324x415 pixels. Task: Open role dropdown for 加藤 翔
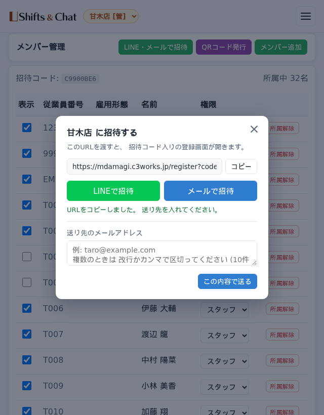[x=225, y=411]
